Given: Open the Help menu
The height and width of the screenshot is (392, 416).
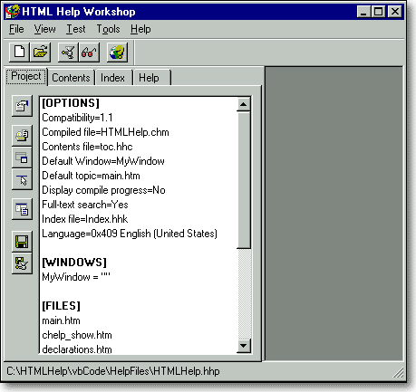Looking at the screenshot, I should click(x=140, y=29).
